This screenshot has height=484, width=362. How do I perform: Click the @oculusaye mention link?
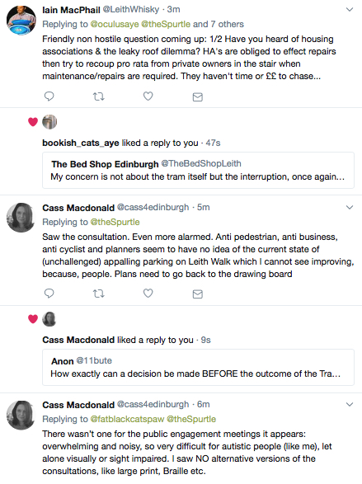(x=115, y=24)
